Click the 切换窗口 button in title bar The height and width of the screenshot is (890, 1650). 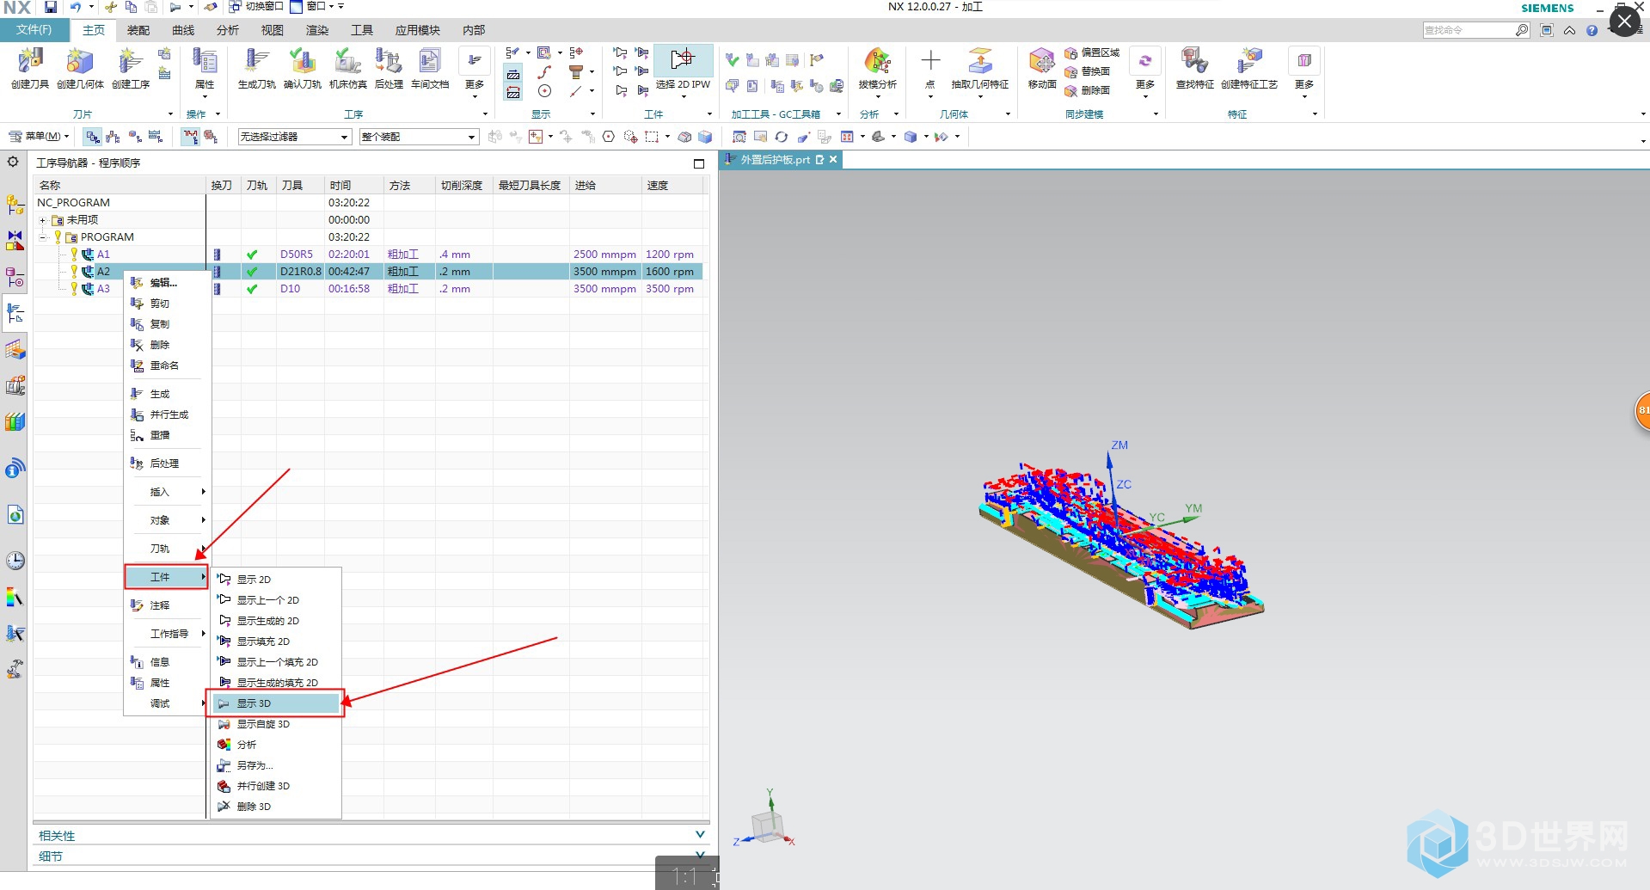(256, 7)
